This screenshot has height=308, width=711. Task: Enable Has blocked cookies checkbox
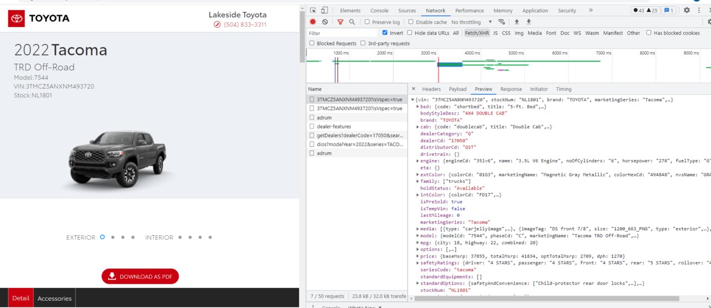pyautogui.click(x=649, y=33)
